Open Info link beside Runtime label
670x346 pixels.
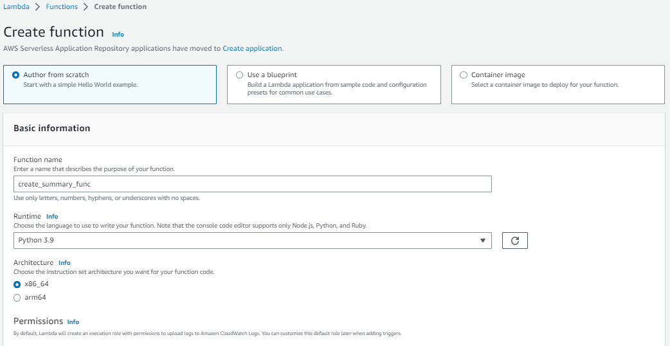coord(52,216)
